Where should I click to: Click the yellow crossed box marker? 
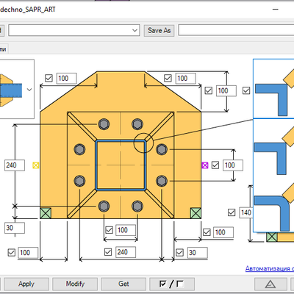pos(36,165)
